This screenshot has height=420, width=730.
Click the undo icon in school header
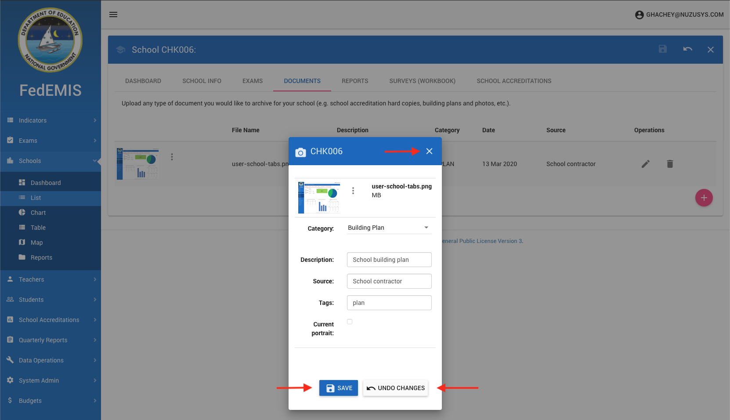pos(687,49)
